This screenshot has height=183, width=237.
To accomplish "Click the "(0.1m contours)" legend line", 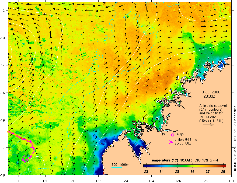I will (x=211, y=110).
